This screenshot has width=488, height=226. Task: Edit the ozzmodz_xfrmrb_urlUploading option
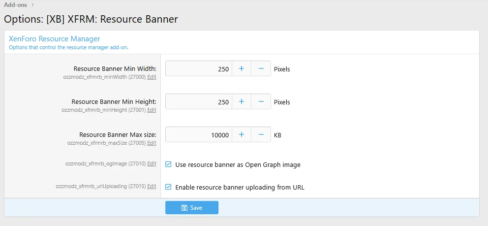point(152,187)
